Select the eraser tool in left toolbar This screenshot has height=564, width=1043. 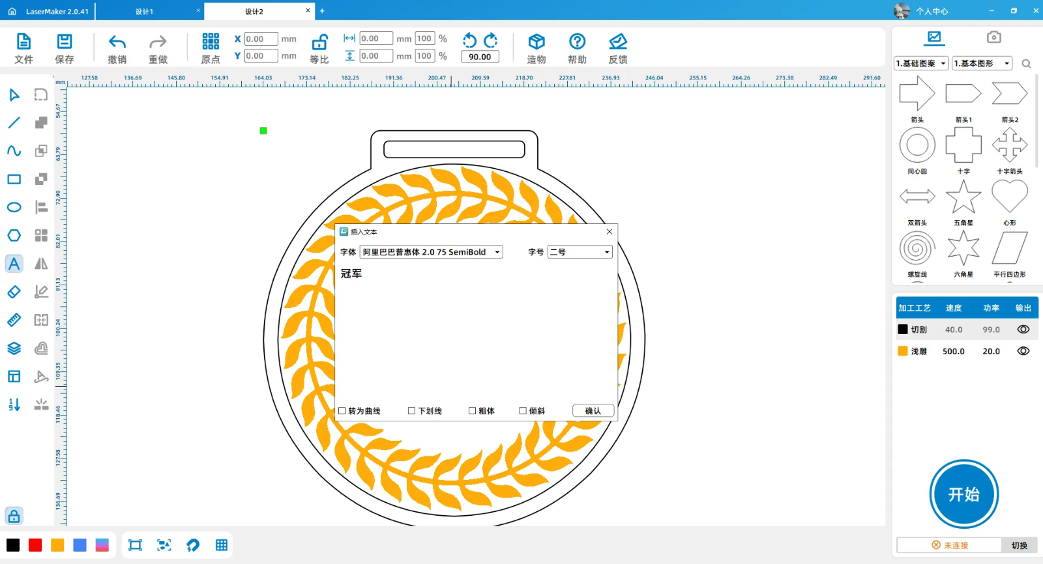14,292
